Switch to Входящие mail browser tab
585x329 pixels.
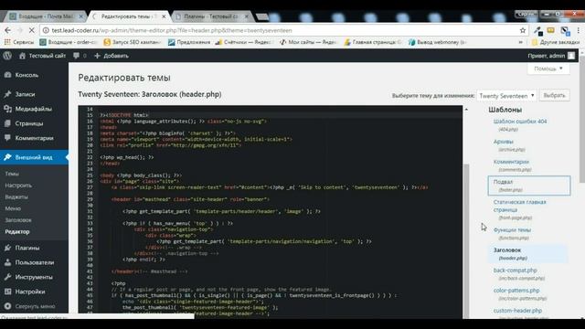point(46,16)
